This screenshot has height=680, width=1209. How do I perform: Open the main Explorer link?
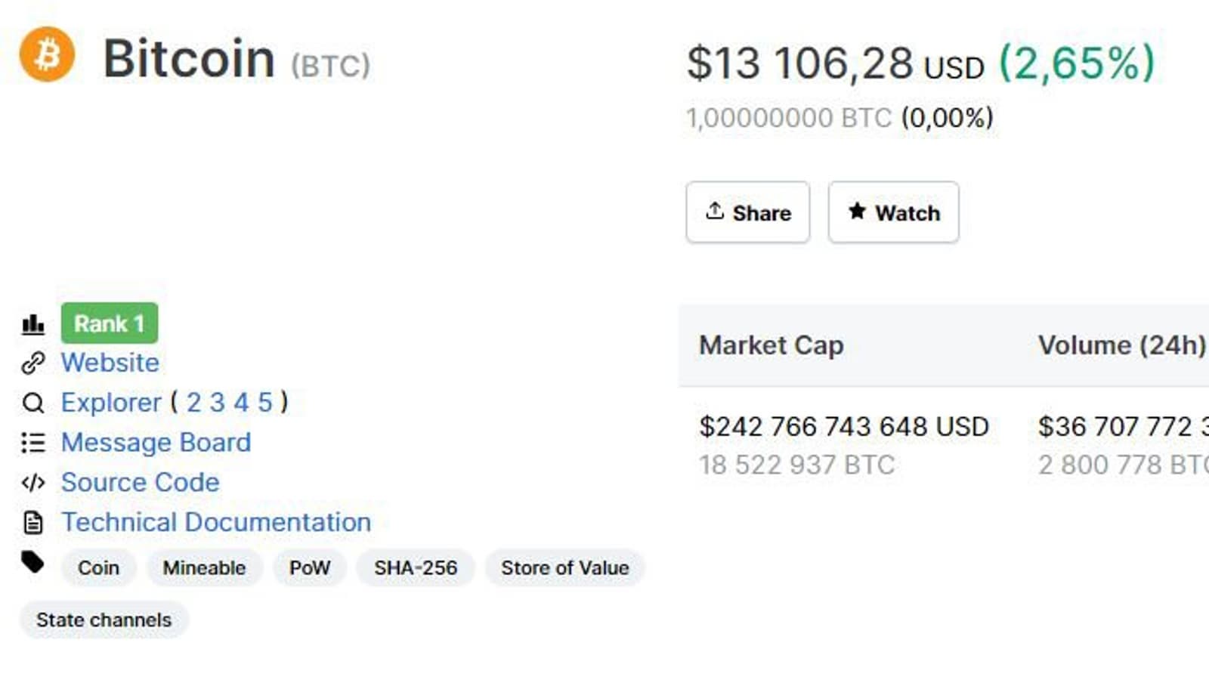111,403
